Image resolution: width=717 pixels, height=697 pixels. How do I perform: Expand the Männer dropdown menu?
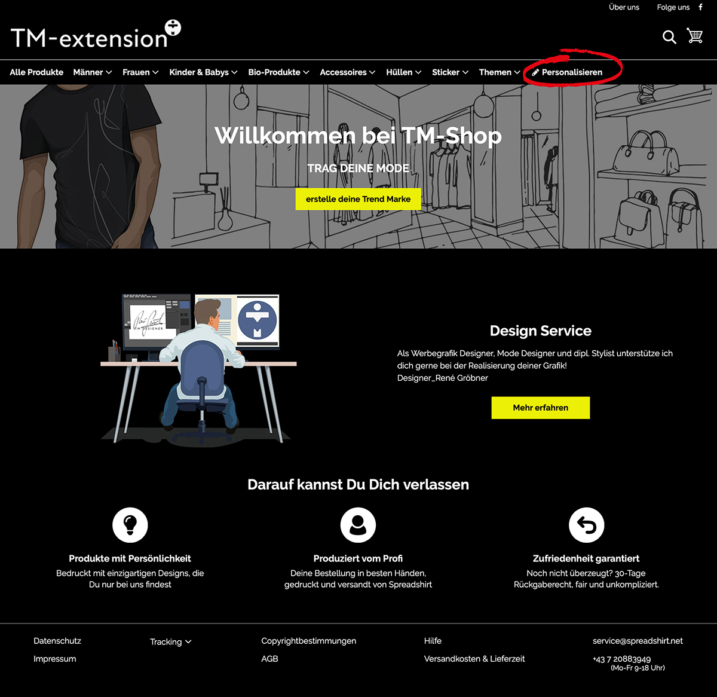tap(93, 72)
